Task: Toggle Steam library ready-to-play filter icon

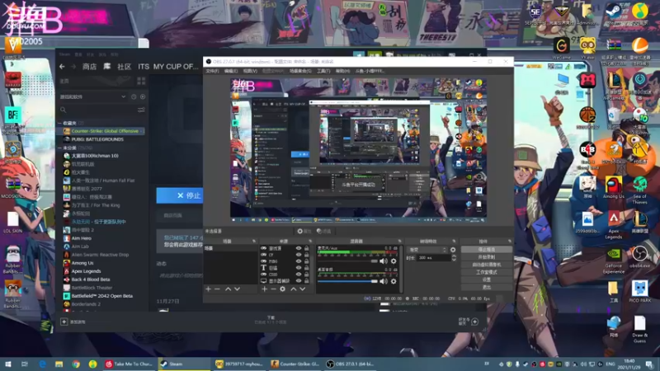Action: (143, 96)
